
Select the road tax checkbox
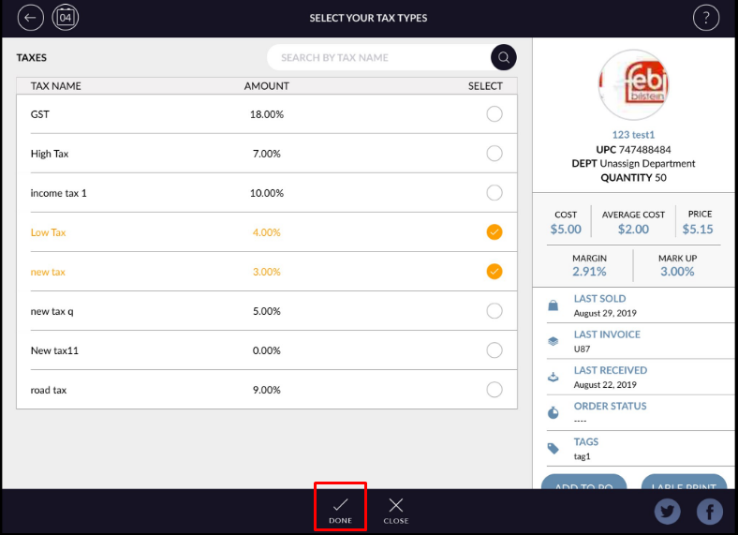tap(494, 390)
